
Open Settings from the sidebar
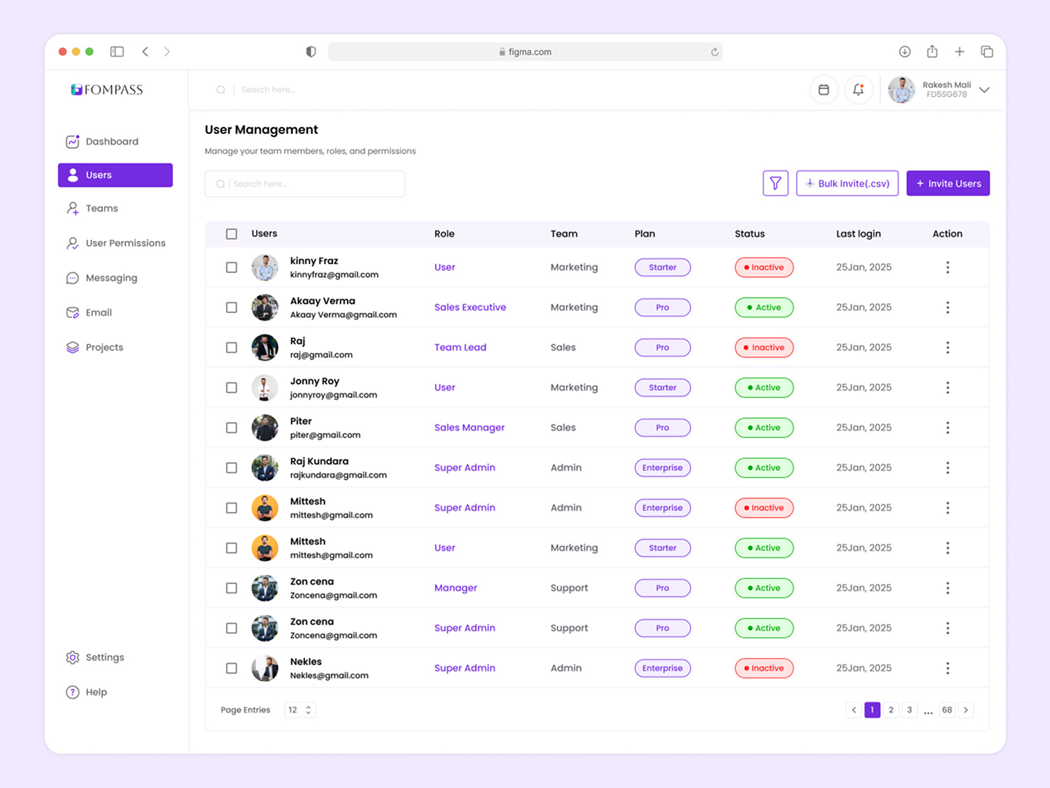[104, 657]
